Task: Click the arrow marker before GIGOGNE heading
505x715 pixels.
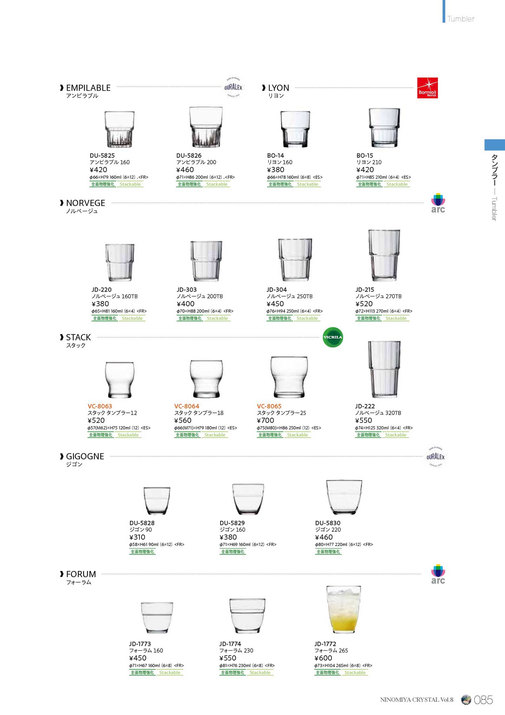Action: (x=62, y=456)
